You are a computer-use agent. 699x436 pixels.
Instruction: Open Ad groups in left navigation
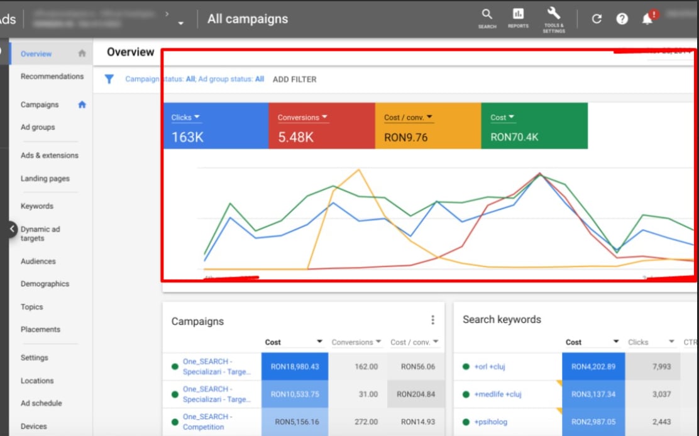[38, 127]
